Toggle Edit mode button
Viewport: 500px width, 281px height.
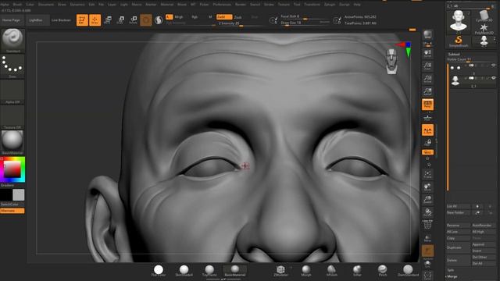point(82,20)
